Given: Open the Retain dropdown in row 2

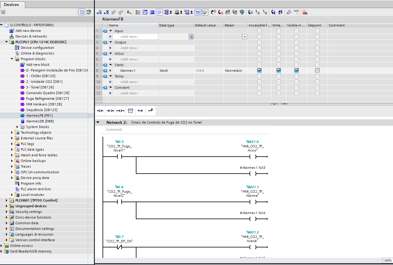Looking at the screenshot, I should 244,37.
